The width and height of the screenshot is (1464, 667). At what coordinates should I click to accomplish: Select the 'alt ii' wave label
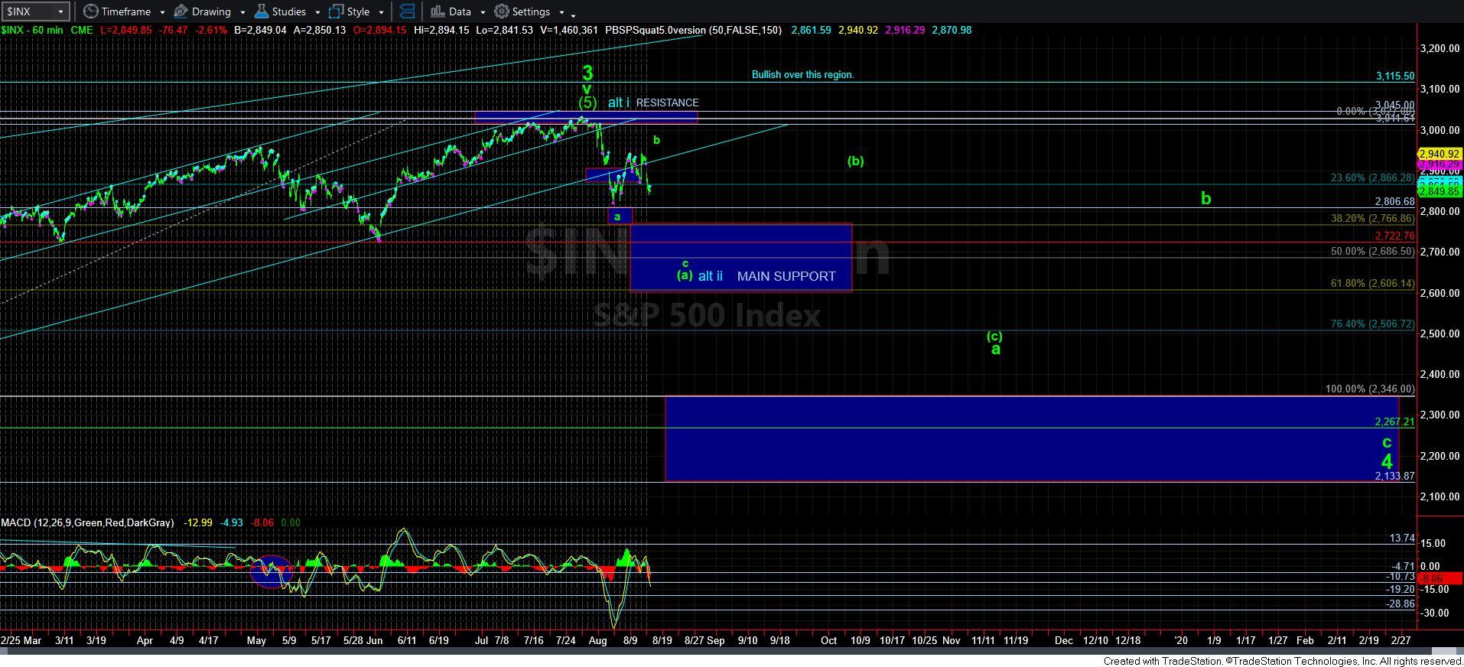(x=711, y=276)
